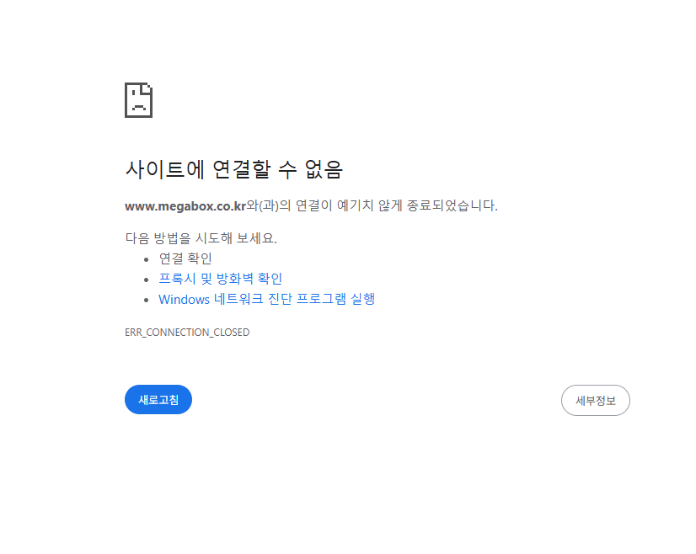Image resolution: width=696 pixels, height=554 pixels.
Task: Click the word 사이트에 in the heading
Action: click(x=164, y=169)
